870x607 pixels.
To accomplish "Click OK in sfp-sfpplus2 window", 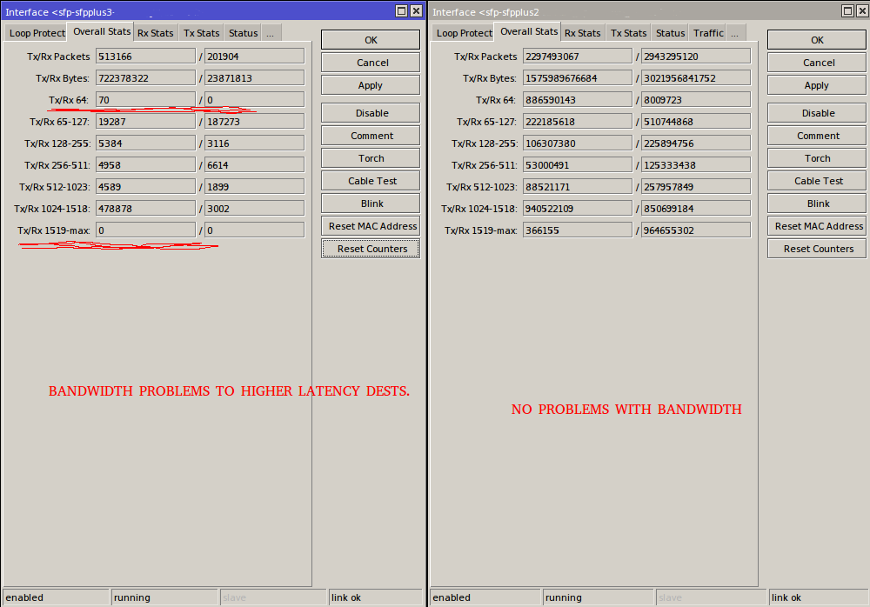I will pyautogui.click(x=817, y=40).
